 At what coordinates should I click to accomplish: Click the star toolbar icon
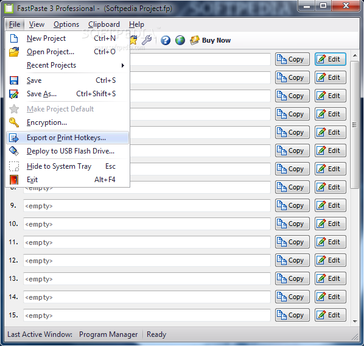[133, 40]
